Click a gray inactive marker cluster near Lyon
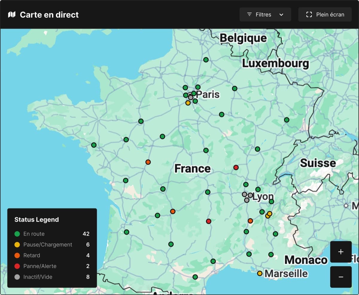 pos(245,195)
